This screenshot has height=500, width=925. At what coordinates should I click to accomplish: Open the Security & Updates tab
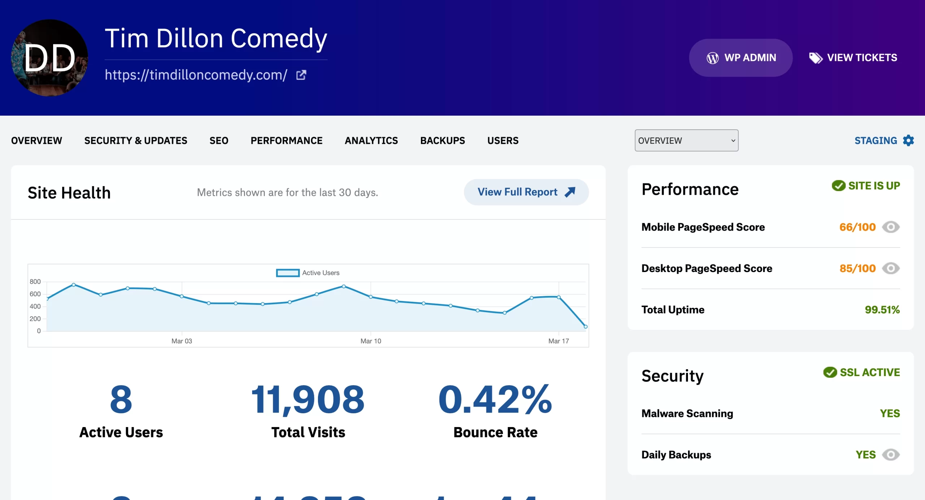click(136, 141)
